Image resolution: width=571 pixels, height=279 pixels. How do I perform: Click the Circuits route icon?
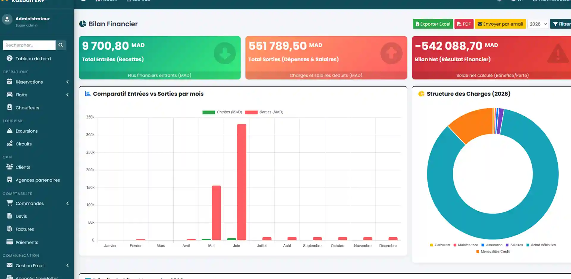(x=10, y=143)
